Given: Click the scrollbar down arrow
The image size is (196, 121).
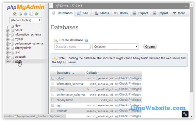Looking at the screenshot, I should click(x=191, y=116).
